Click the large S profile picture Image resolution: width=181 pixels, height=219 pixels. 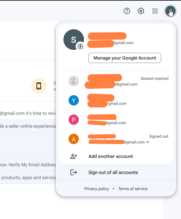[x=74, y=40]
